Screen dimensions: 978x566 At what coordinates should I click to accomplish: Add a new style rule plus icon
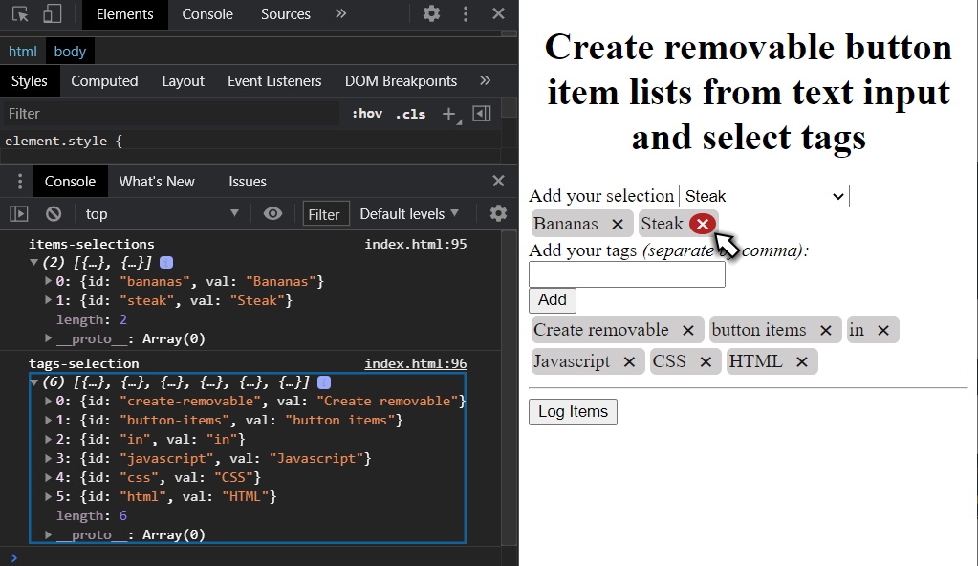448,114
